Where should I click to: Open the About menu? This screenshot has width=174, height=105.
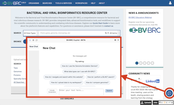pos(102,3)
